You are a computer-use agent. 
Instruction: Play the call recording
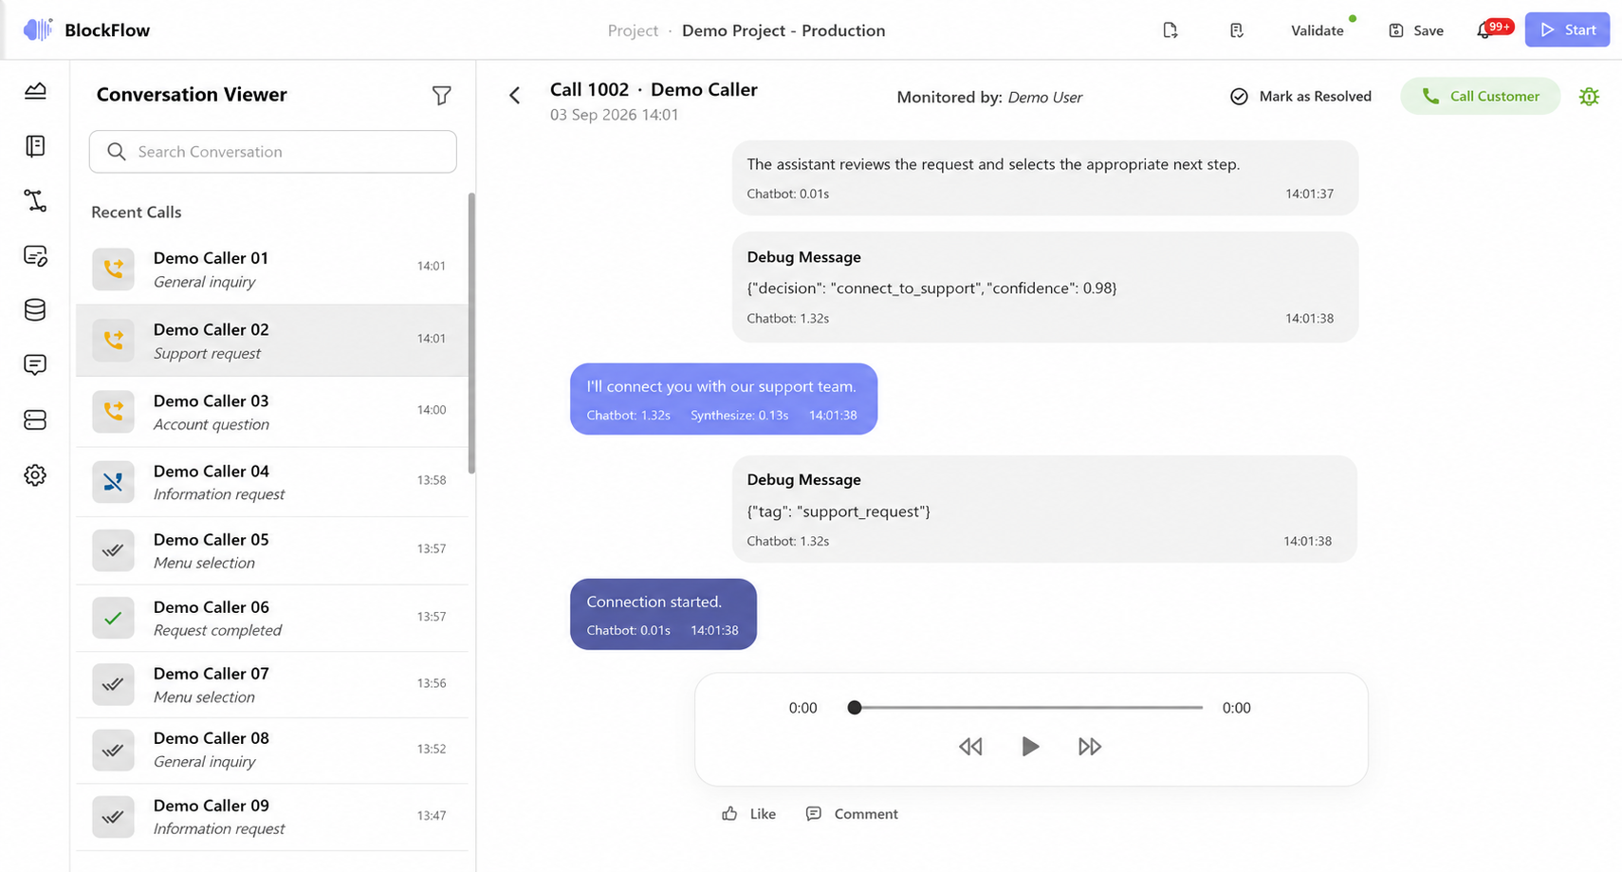(1030, 747)
